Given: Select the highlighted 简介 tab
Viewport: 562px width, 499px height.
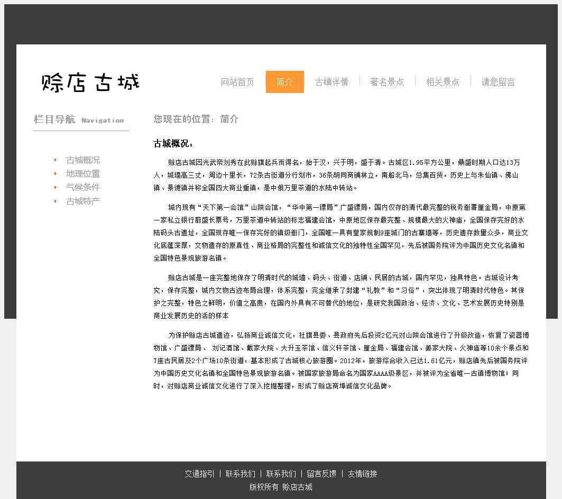Looking at the screenshot, I should coord(284,82).
